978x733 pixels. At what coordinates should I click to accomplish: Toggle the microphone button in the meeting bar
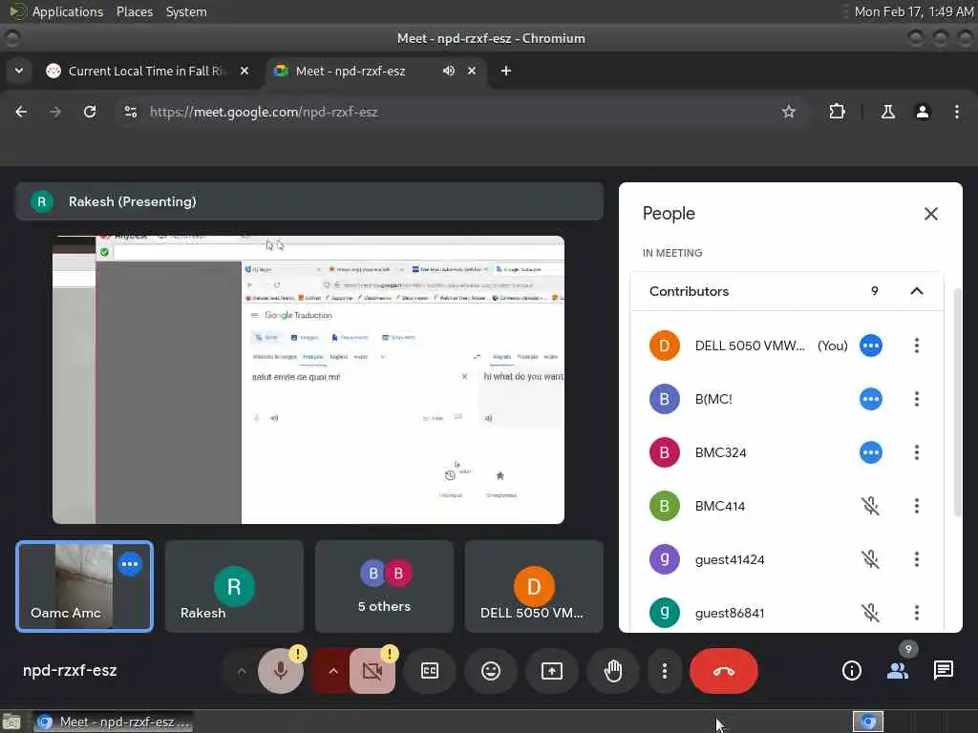[281, 671]
